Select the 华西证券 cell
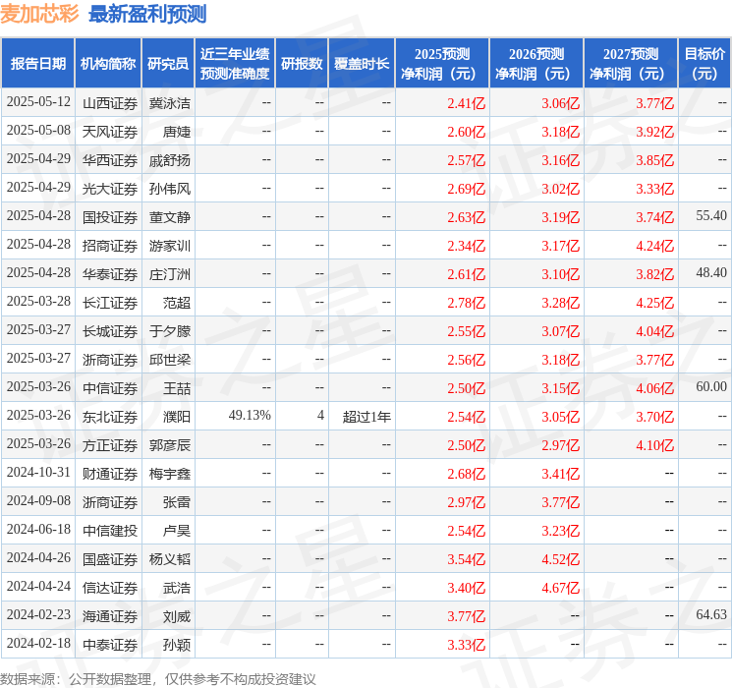The height and width of the screenshot is (688, 732). pos(110,160)
